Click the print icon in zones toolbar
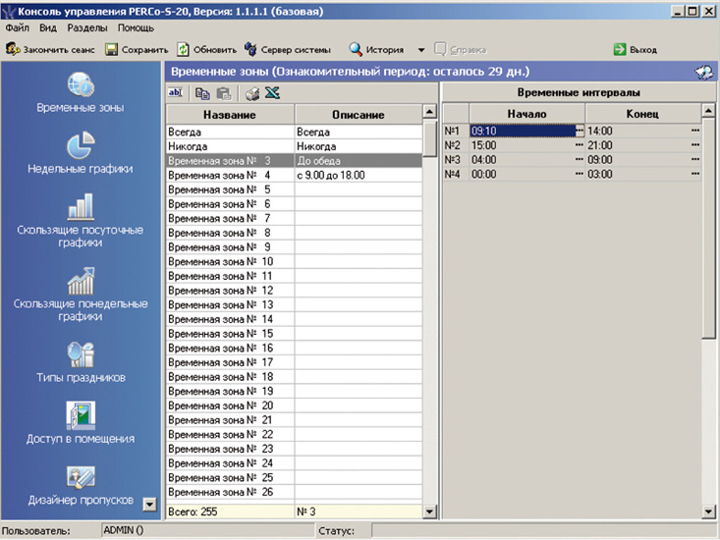The height and width of the screenshot is (540, 720). [252, 93]
